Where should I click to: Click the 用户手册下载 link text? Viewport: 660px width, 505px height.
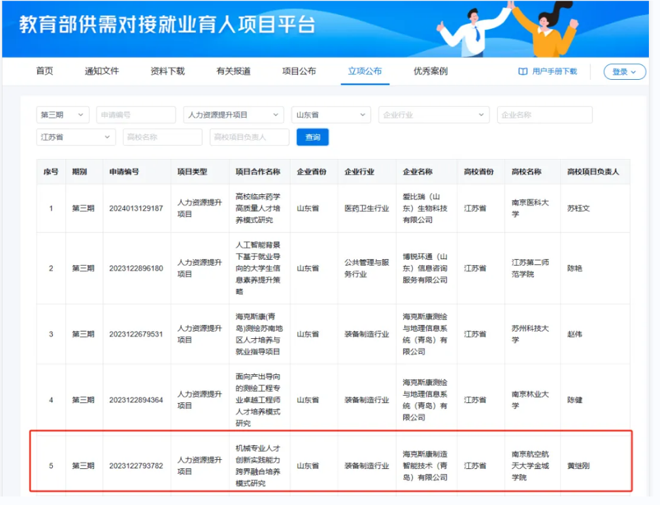point(554,72)
